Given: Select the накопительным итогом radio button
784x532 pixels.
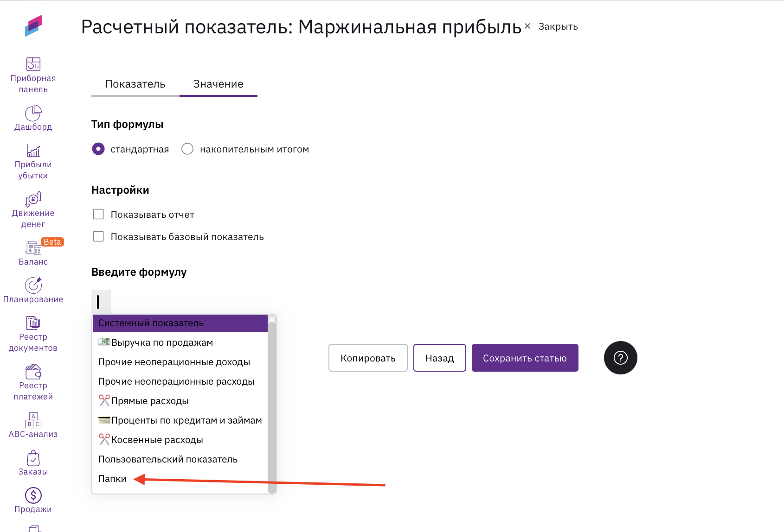Looking at the screenshot, I should (x=187, y=149).
